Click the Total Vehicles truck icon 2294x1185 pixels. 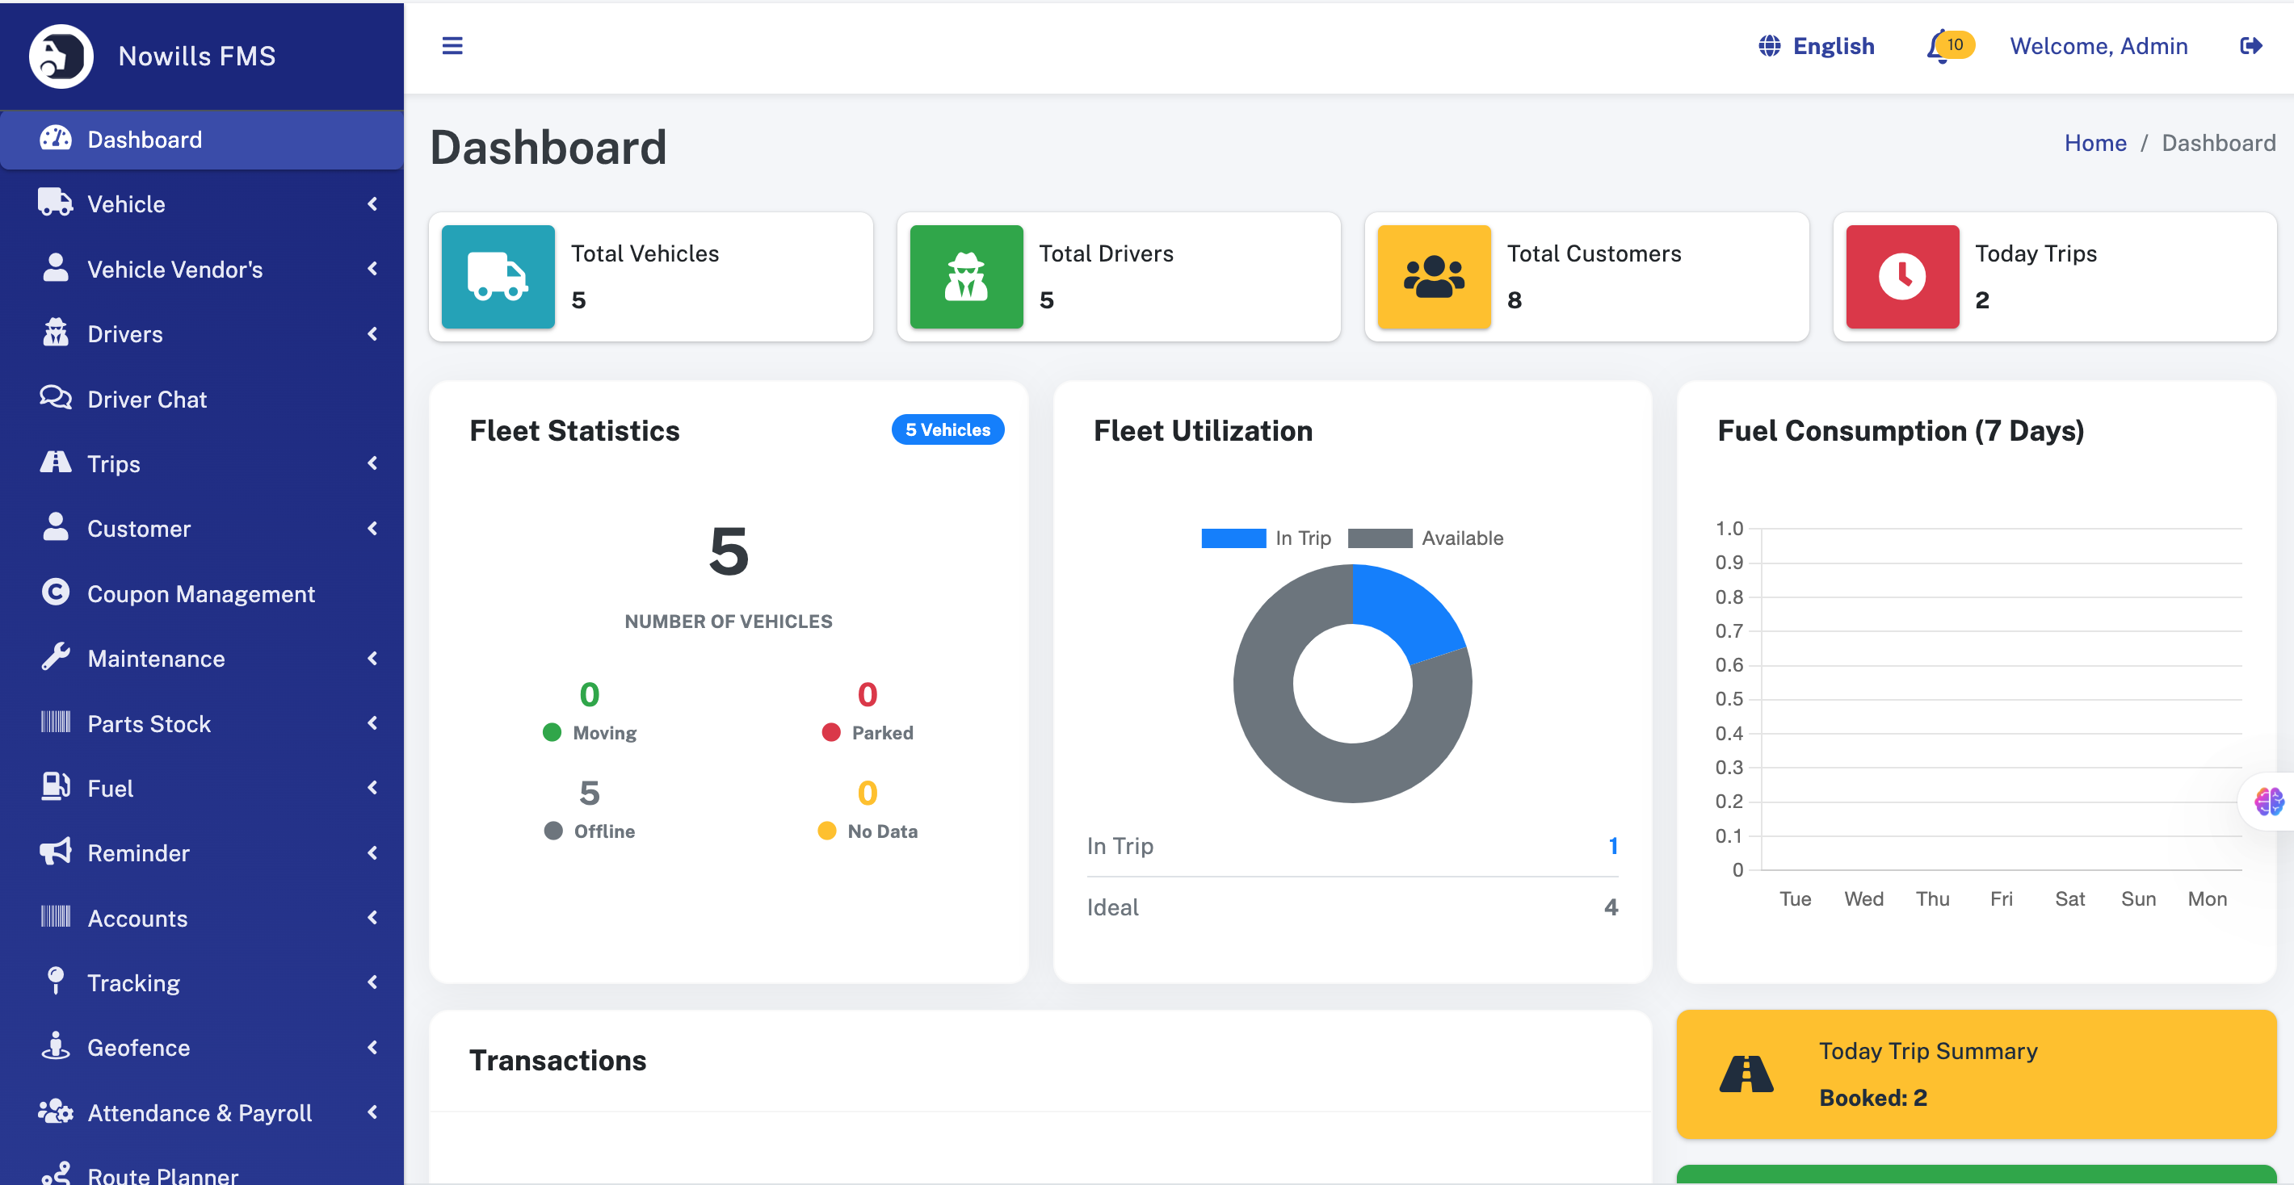[x=498, y=277]
